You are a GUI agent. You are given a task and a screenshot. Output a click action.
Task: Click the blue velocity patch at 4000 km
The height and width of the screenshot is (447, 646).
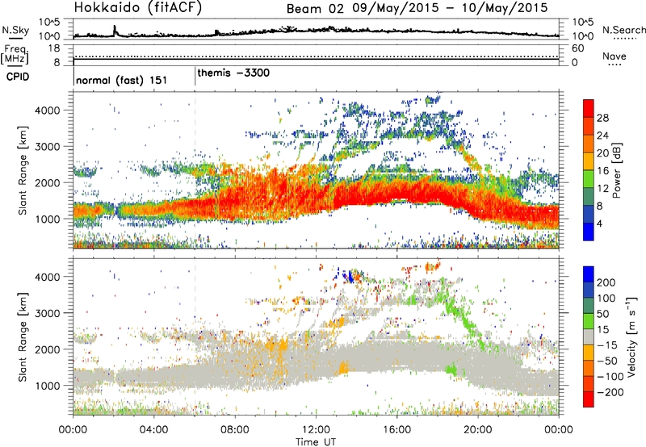click(x=350, y=275)
